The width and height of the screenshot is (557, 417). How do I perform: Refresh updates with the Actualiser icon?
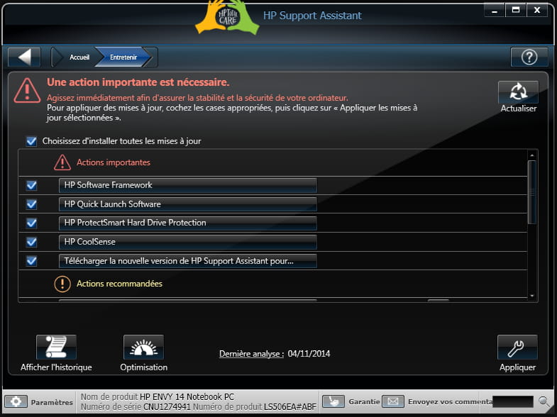[518, 92]
